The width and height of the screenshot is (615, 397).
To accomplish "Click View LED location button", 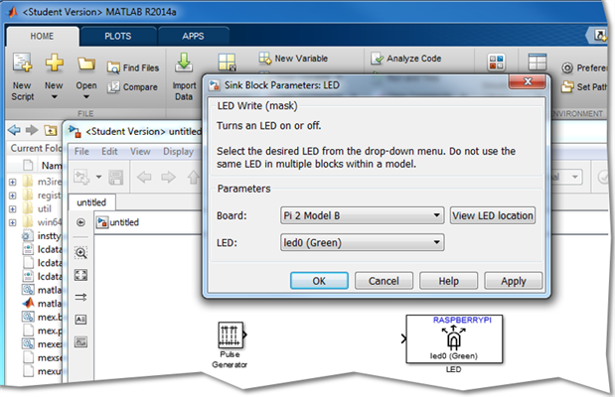I will pos(493,215).
